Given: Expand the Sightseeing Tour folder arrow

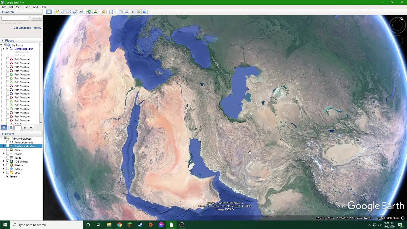Looking at the screenshot, I should (x=4, y=49).
